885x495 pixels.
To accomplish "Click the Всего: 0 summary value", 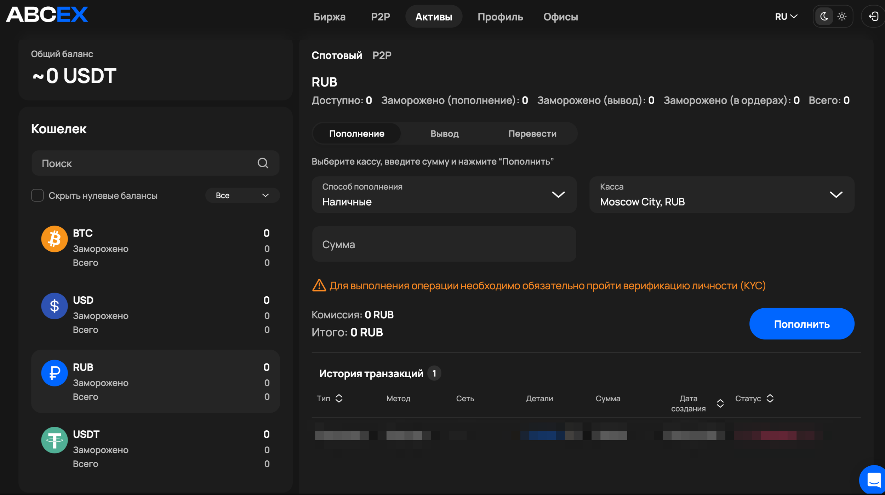I will (x=846, y=100).
